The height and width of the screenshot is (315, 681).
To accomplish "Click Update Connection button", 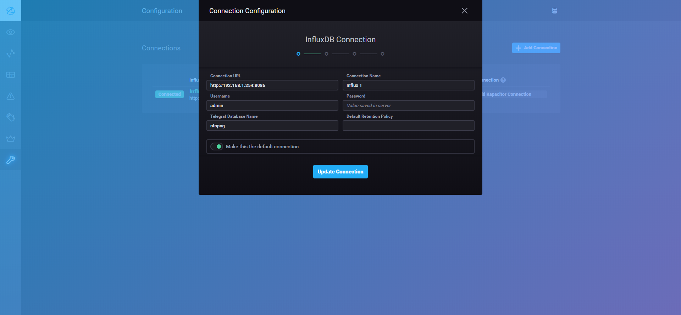I will tap(340, 172).
